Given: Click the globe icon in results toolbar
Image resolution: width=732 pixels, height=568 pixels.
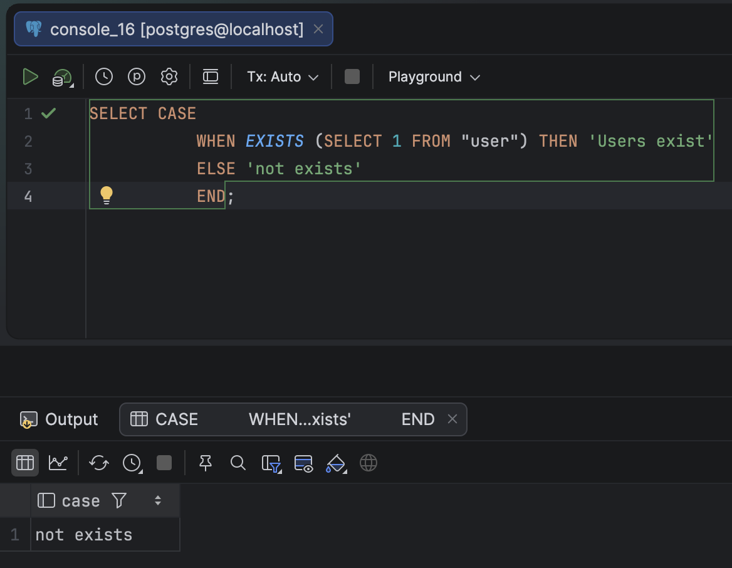Looking at the screenshot, I should pos(369,463).
